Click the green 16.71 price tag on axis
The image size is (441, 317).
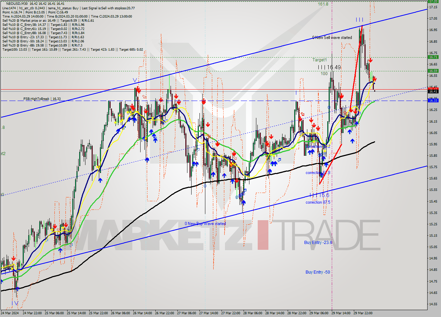point(433,57)
